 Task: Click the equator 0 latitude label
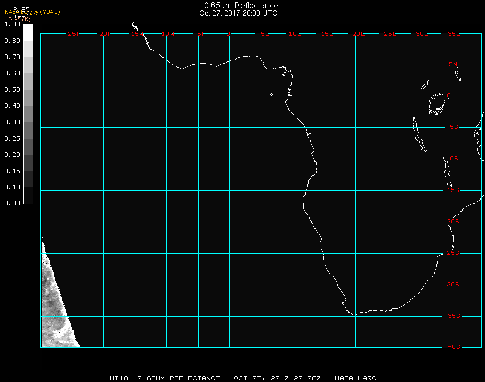click(x=449, y=95)
